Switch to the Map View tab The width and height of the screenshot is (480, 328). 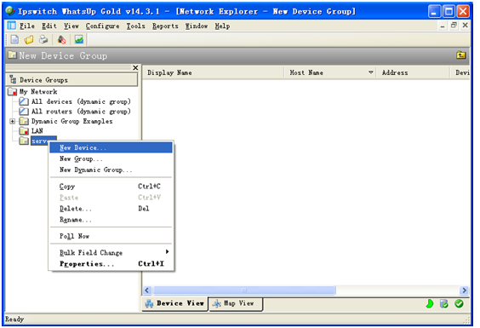coord(236,303)
